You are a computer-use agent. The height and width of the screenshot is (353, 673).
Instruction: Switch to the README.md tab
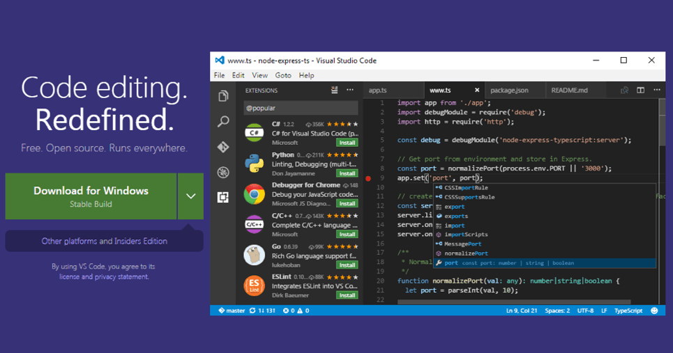pos(575,91)
